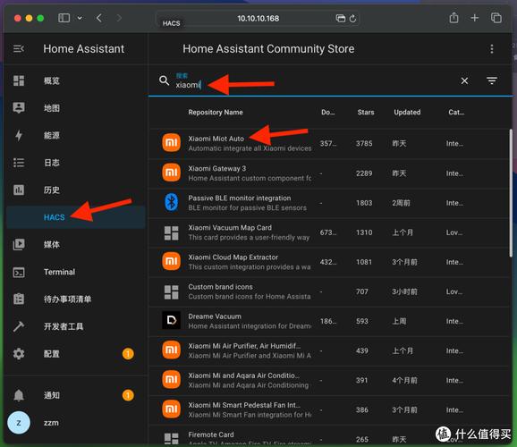Image resolution: width=517 pixels, height=447 pixels.
Task: Sort by Stars column header
Action: [366, 113]
